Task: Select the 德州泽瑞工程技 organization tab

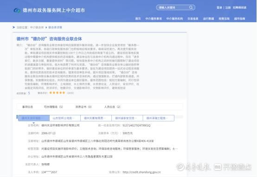Action: [x=159, y=118]
